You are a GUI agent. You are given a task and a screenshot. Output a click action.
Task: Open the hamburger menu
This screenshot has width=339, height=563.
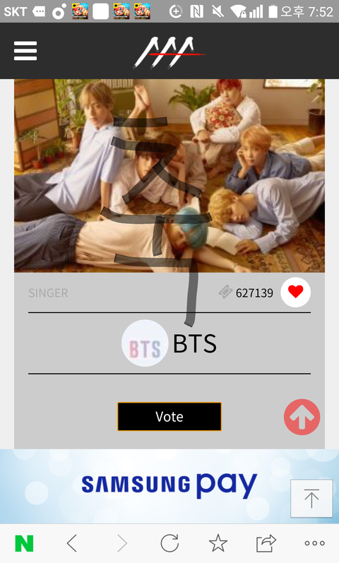pos(25,51)
